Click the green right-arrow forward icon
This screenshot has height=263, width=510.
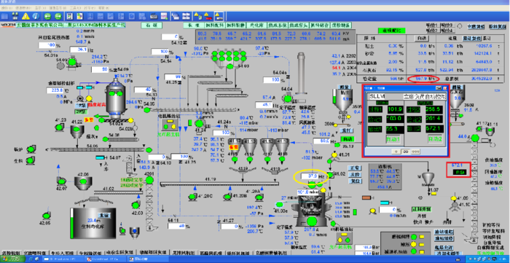[58, 16]
